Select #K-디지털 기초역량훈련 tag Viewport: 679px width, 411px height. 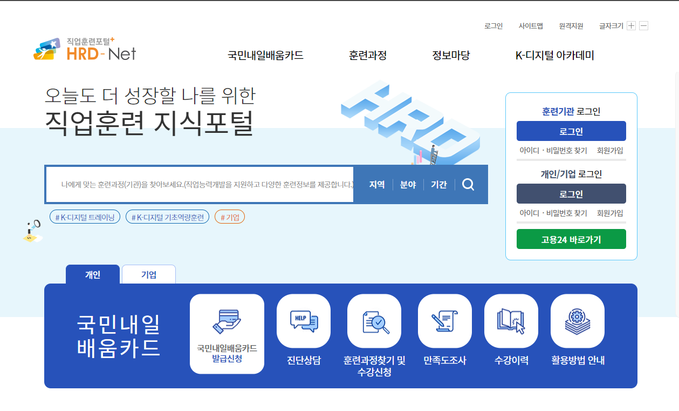pyautogui.click(x=167, y=217)
